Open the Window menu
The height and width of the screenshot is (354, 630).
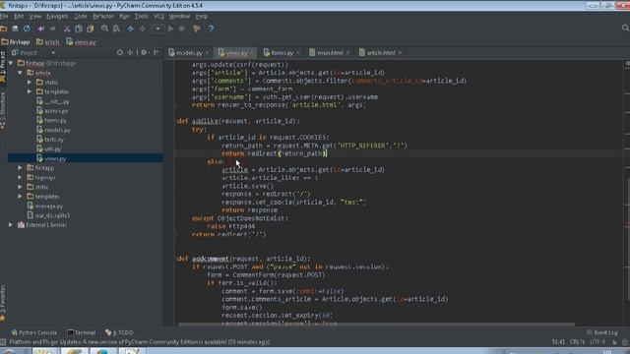pos(179,17)
